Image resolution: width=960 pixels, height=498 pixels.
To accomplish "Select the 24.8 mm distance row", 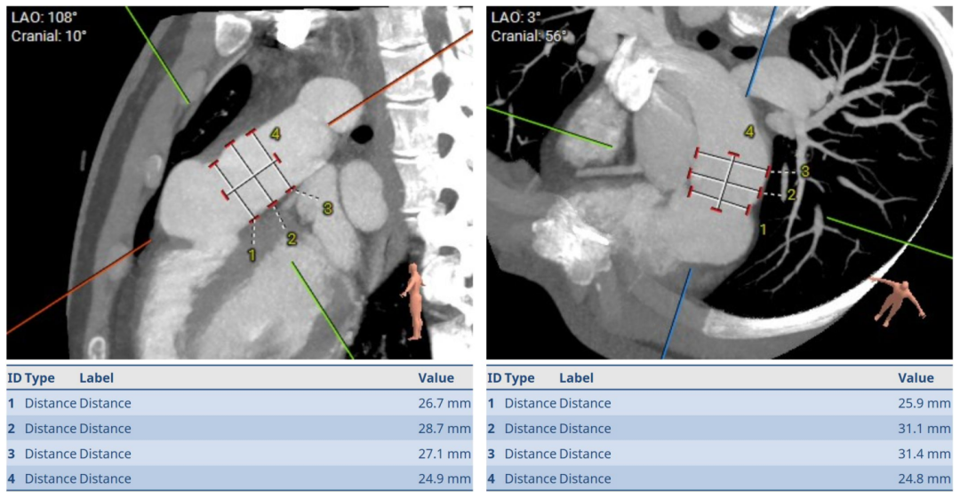I will pyautogui.click(x=719, y=478).
